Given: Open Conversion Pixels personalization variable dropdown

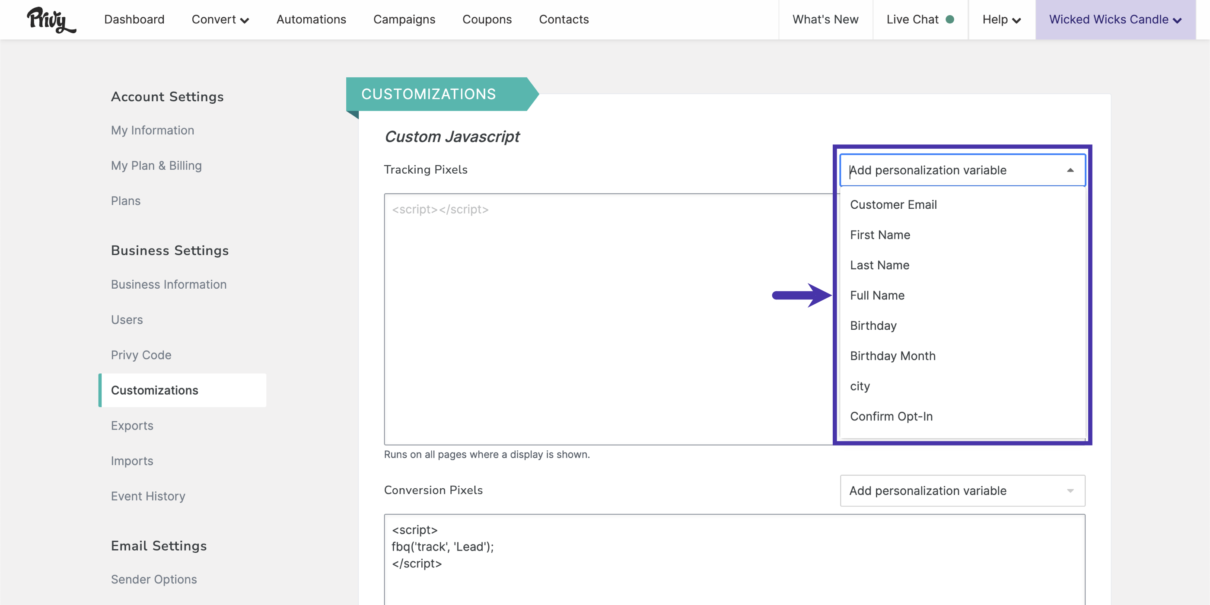Looking at the screenshot, I should click(x=962, y=490).
